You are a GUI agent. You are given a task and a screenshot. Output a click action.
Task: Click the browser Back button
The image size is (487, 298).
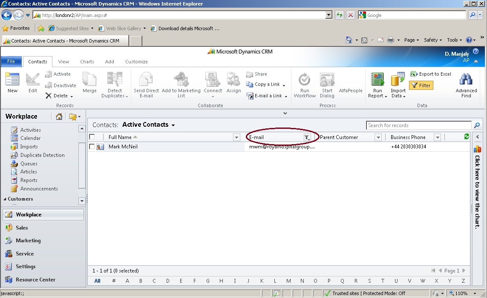(x=6, y=15)
